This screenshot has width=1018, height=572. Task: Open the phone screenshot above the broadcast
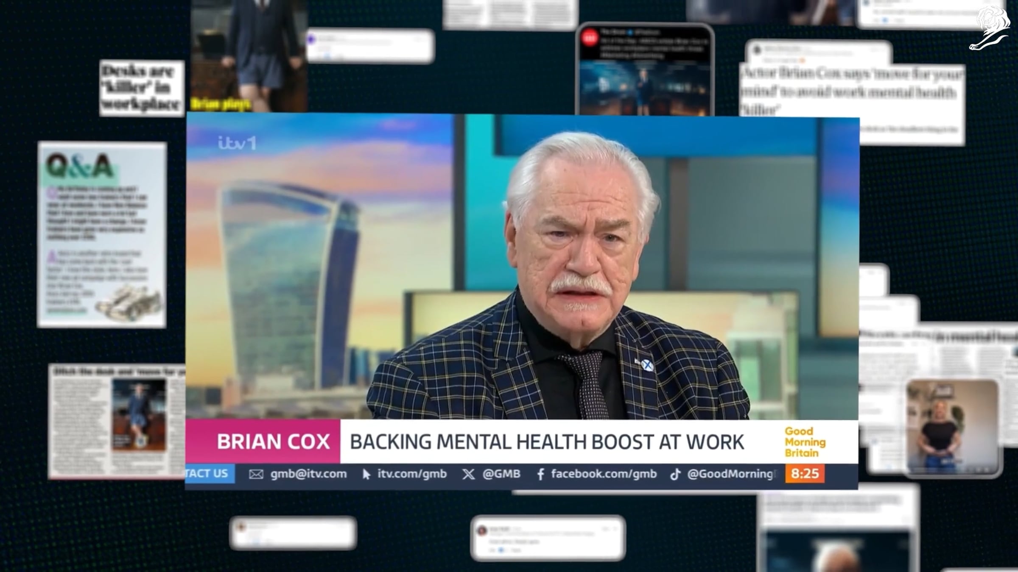645,69
